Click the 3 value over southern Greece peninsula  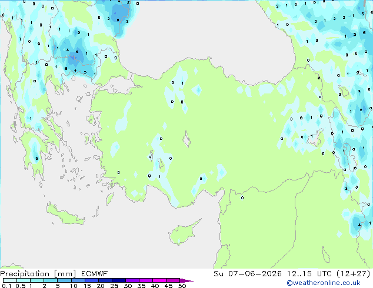pyautogui.click(x=36, y=158)
